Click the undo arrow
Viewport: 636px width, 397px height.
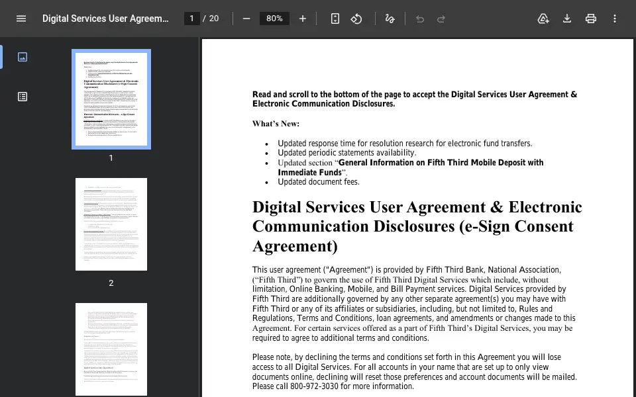click(x=420, y=19)
